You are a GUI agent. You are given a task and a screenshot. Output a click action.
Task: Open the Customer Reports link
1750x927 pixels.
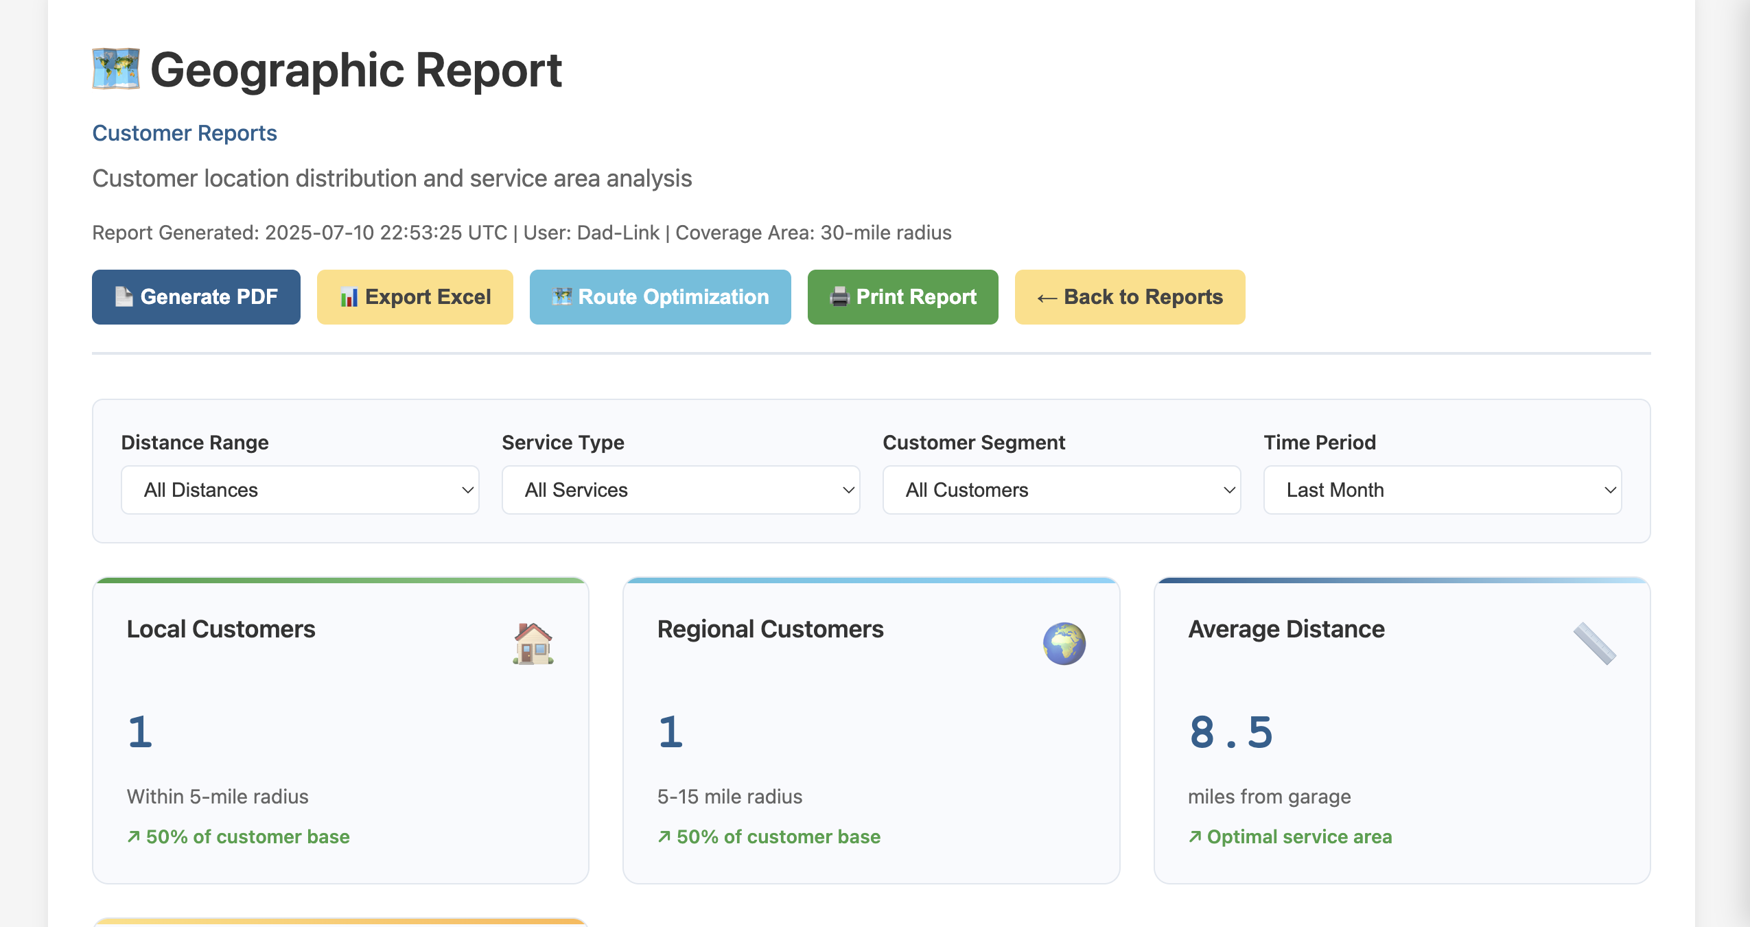click(184, 132)
